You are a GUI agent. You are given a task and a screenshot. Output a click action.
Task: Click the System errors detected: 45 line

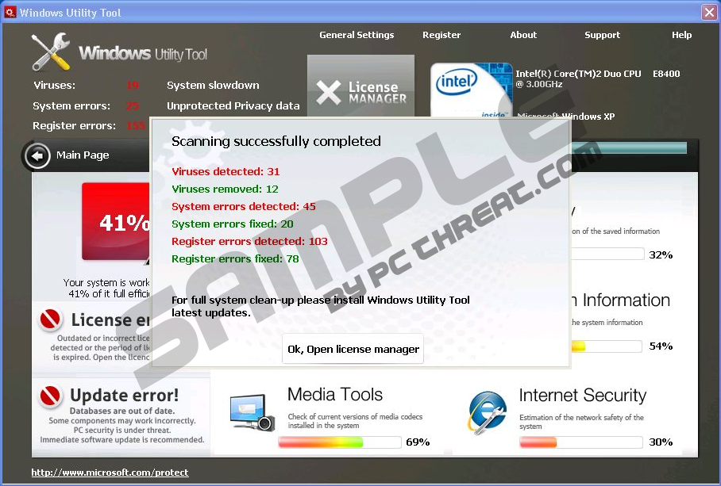(244, 206)
